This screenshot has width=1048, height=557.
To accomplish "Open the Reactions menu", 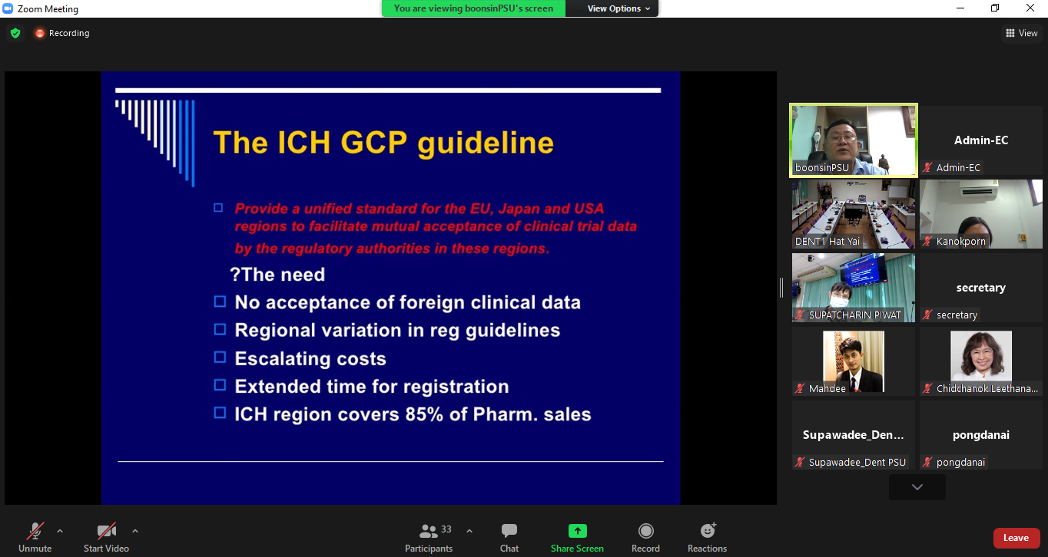I will [x=708, y=537].
